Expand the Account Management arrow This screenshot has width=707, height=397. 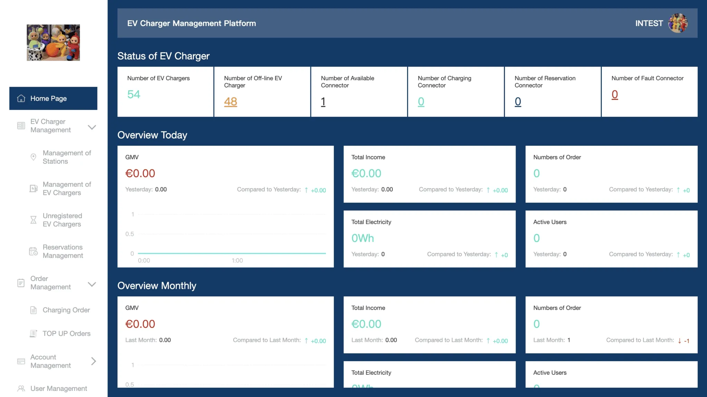(x=93, y=361)
